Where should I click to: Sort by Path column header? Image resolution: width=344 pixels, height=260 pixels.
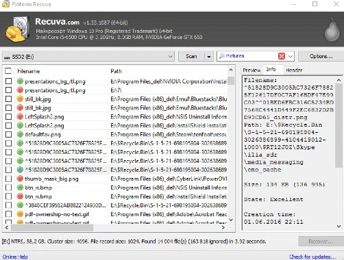[x=116, y=71]
